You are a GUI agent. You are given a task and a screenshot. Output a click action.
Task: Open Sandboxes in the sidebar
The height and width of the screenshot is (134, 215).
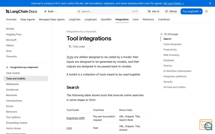(12, 90)
